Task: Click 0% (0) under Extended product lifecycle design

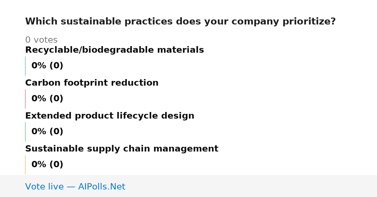Action: click(47, 132)
